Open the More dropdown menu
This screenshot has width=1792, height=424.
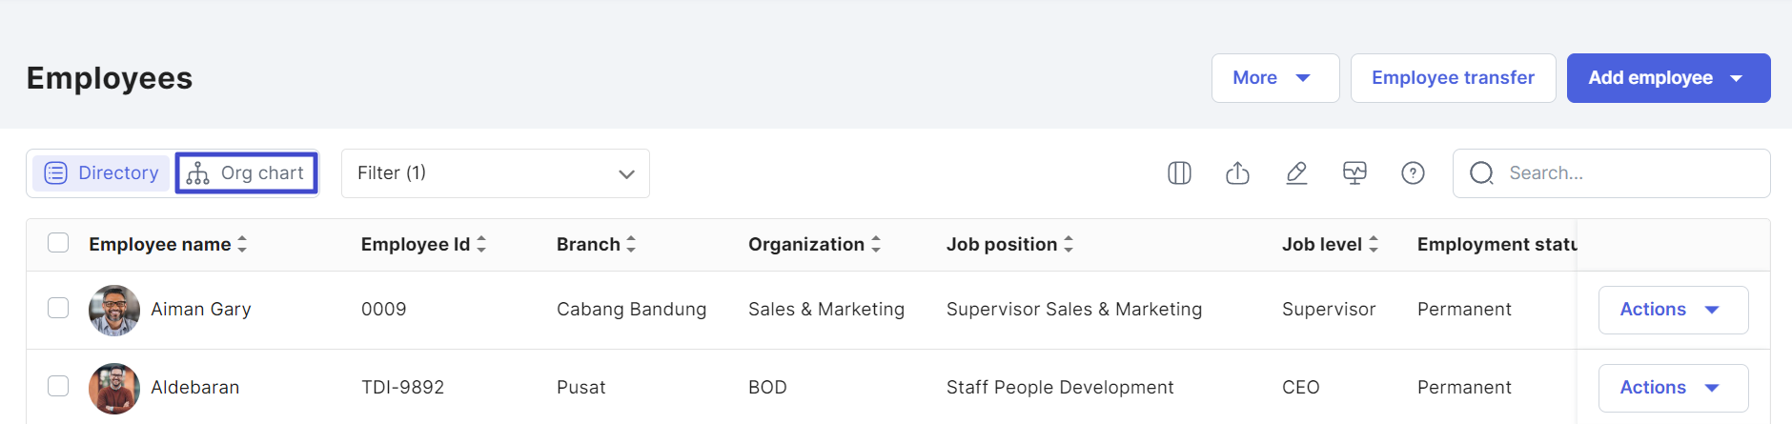pyautogui.click(x=1275, y=78)
